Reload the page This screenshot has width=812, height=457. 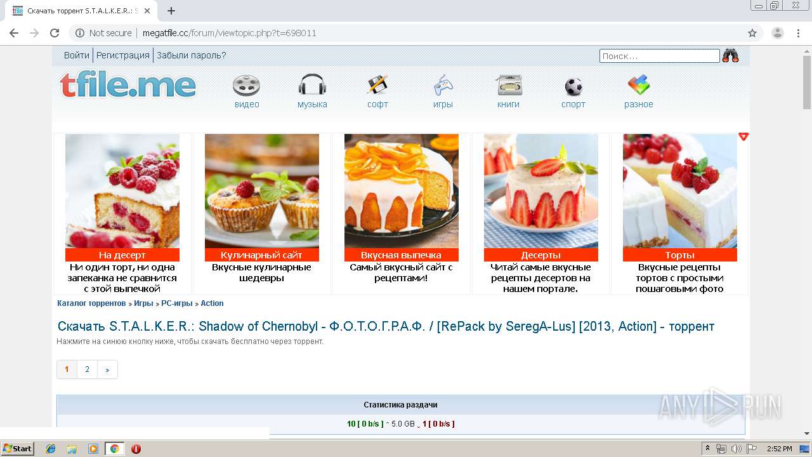pyautogui.click(x=55, y=33)
